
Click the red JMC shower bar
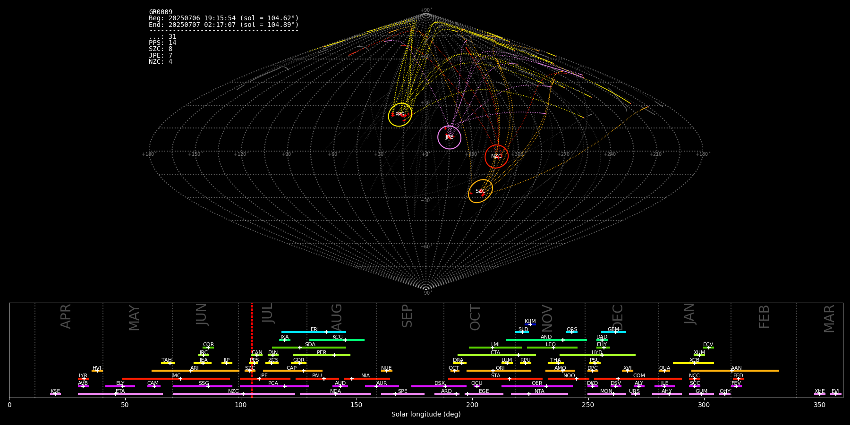click(x=176, y=379)
